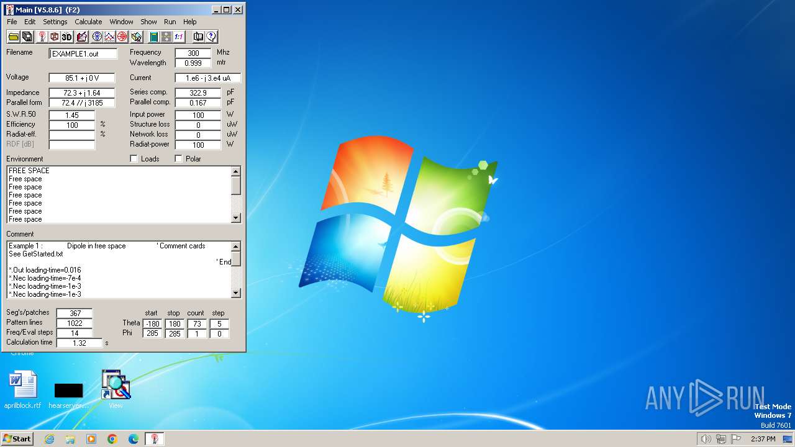795x447 pixels.
Task: Click up arrow of Comment scrollbar
Action: [236, 246]
